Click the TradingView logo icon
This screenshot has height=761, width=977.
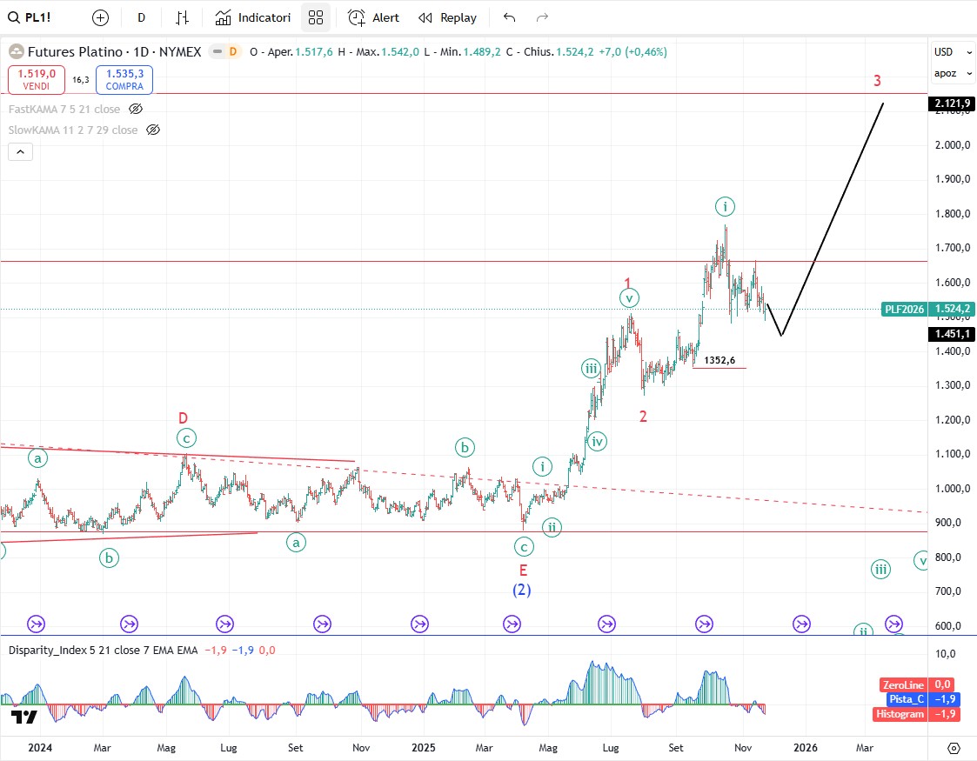point(23,718)
